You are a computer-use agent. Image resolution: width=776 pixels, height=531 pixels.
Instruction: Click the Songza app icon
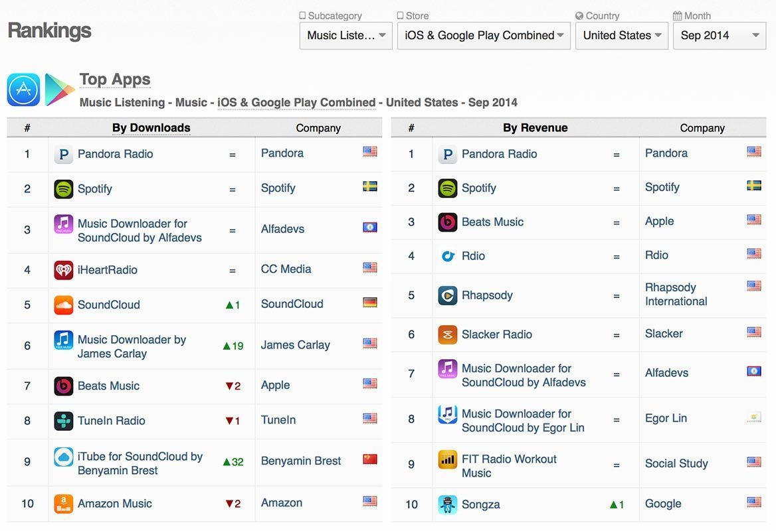(448, 504)
